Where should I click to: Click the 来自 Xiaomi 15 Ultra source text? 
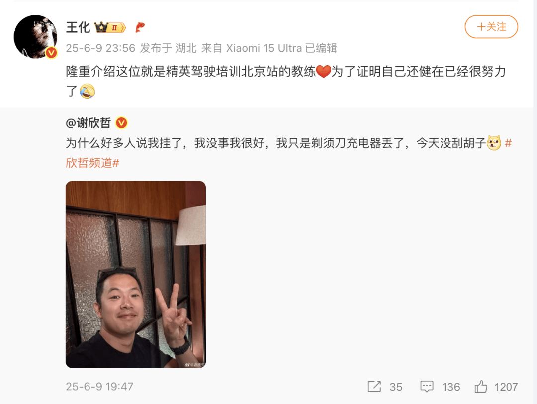(x=252, y=48)
